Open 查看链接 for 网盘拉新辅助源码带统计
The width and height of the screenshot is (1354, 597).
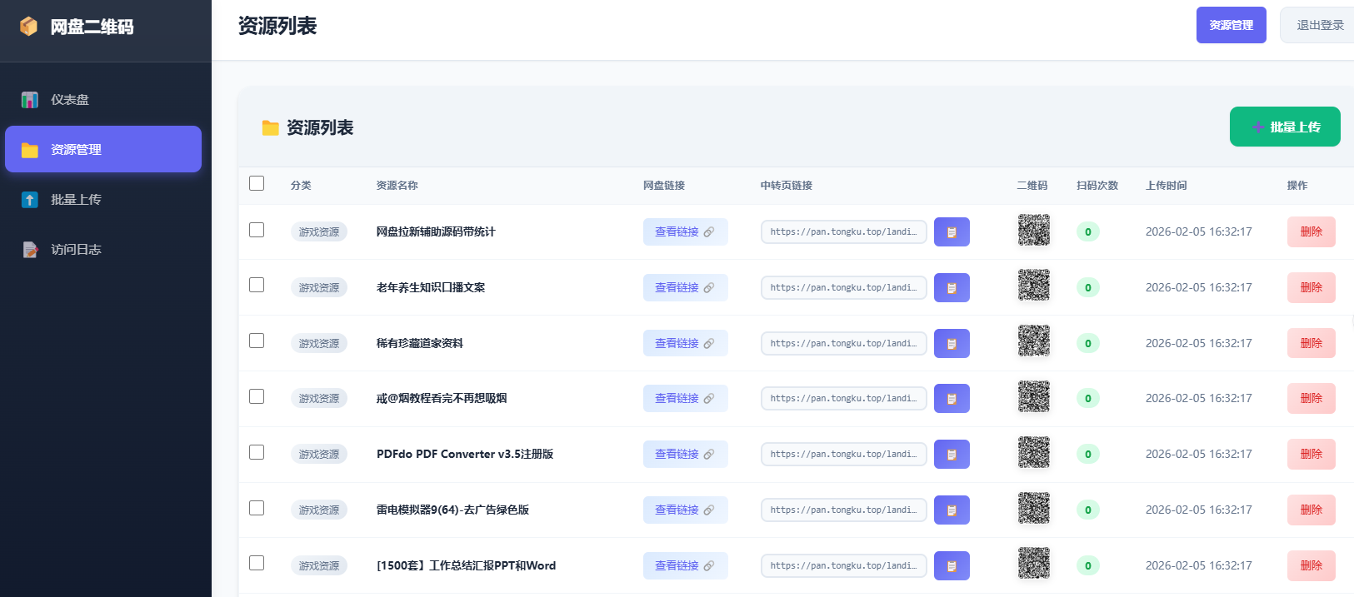pos(685,231)
